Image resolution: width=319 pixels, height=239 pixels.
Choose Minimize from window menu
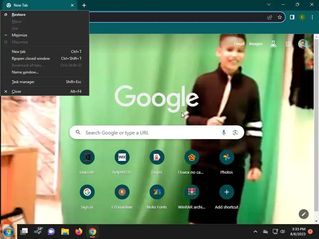(x=45, y=35)
